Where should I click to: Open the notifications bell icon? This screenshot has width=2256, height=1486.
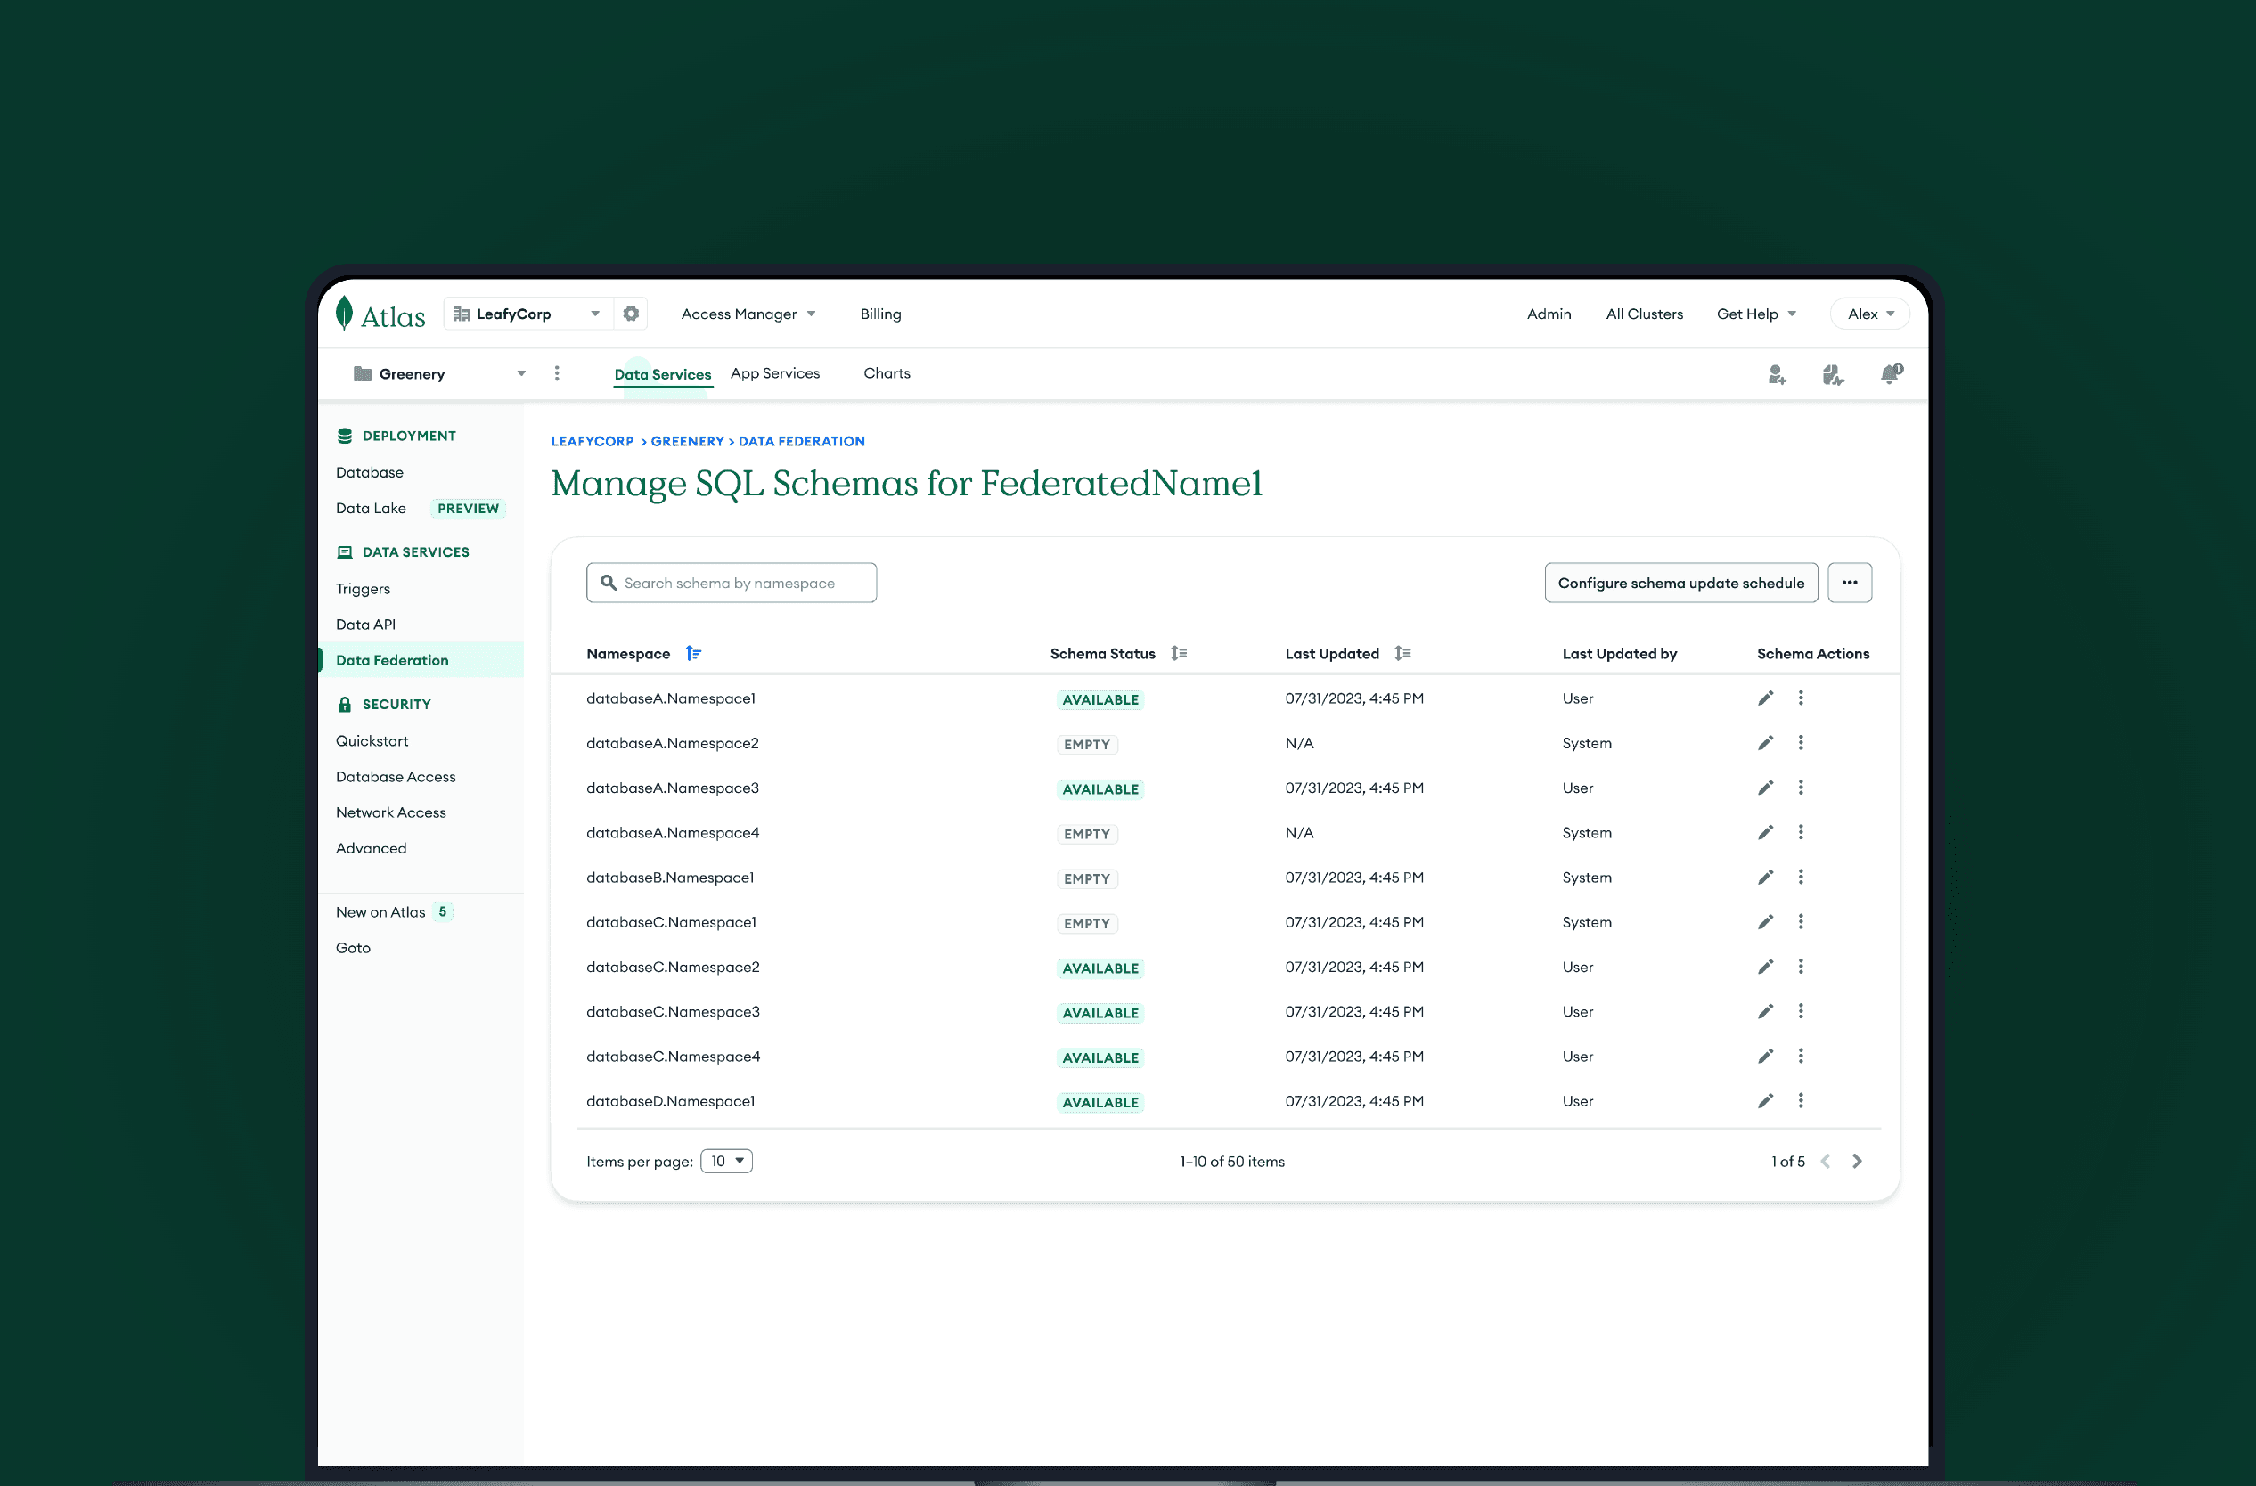(x=1890, y=373)
